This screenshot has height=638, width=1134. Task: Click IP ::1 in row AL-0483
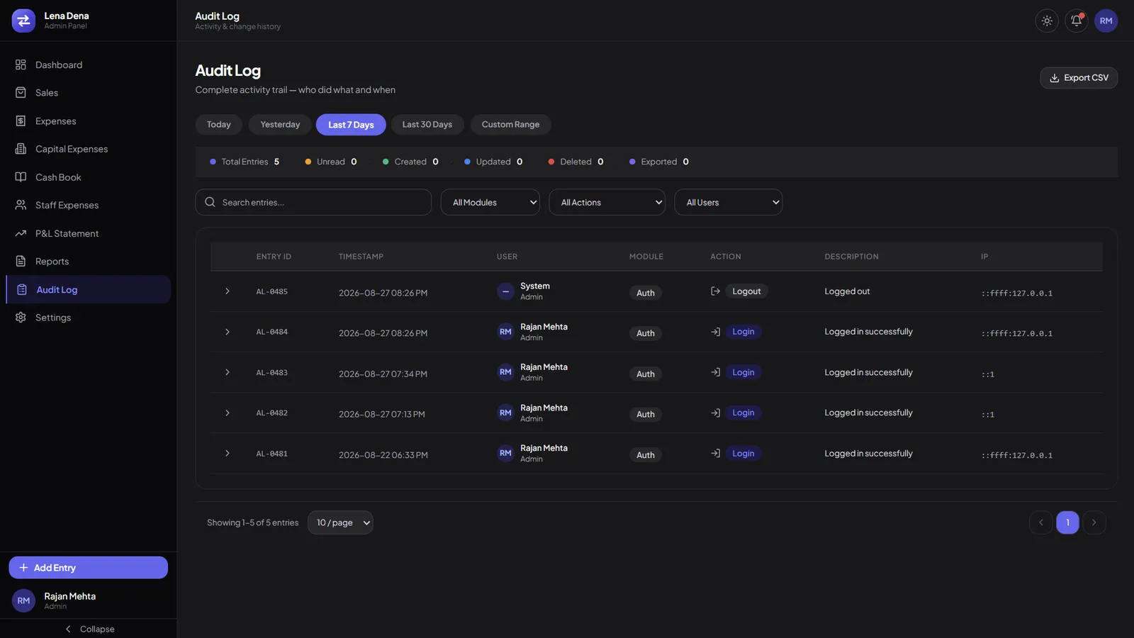988,374
